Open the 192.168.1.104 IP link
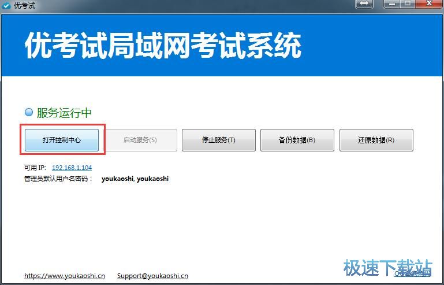Screen dimensions: 444x285 pos(72,168)
